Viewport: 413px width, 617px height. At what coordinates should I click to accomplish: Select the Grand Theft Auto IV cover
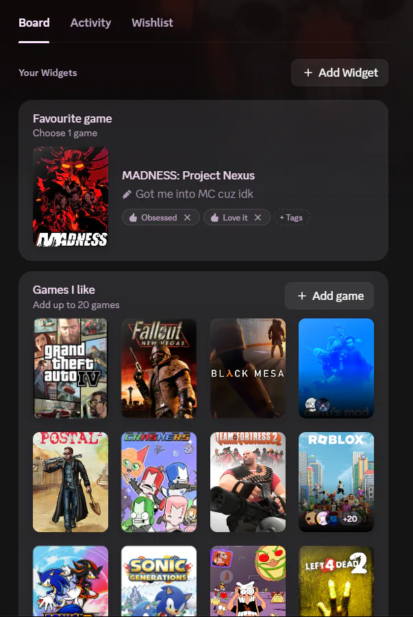click(x=71, y=368)
